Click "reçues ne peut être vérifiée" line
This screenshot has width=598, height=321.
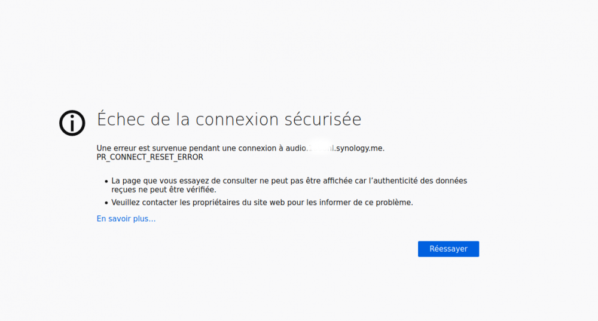tap(163, 189)
